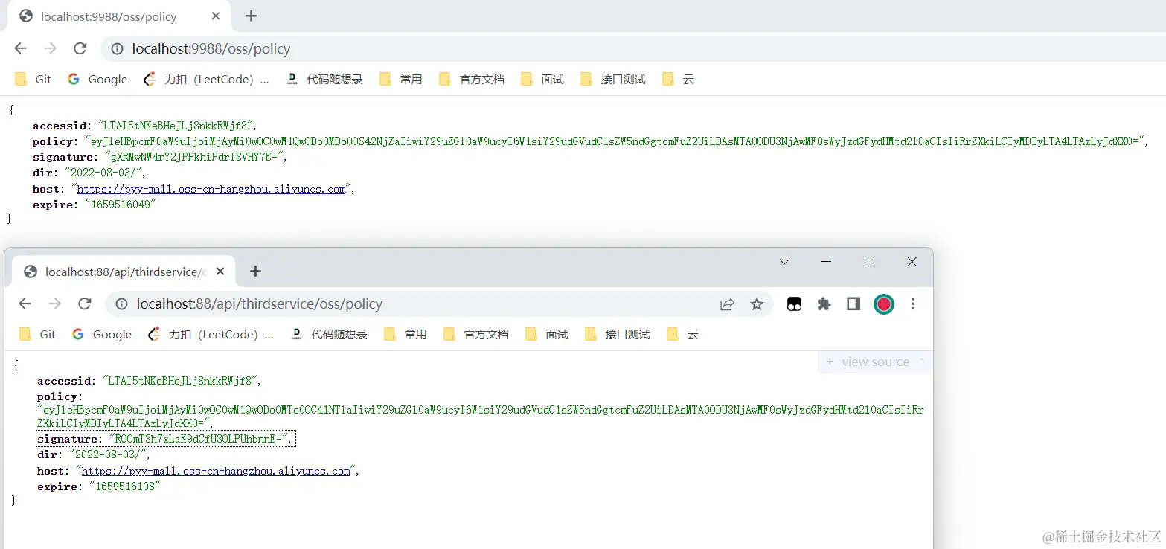Open 代码随想录 bookmark in back window
Viewport: 1166px width, 549px height.
pos(324,79)
